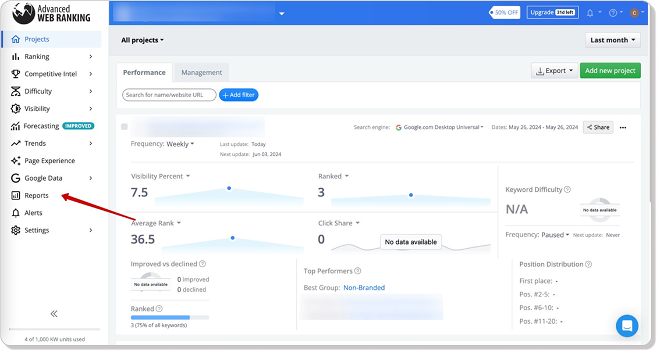This screenshot has width=657, height=351.
Task: Click the Add new project button
Action: 610,71
